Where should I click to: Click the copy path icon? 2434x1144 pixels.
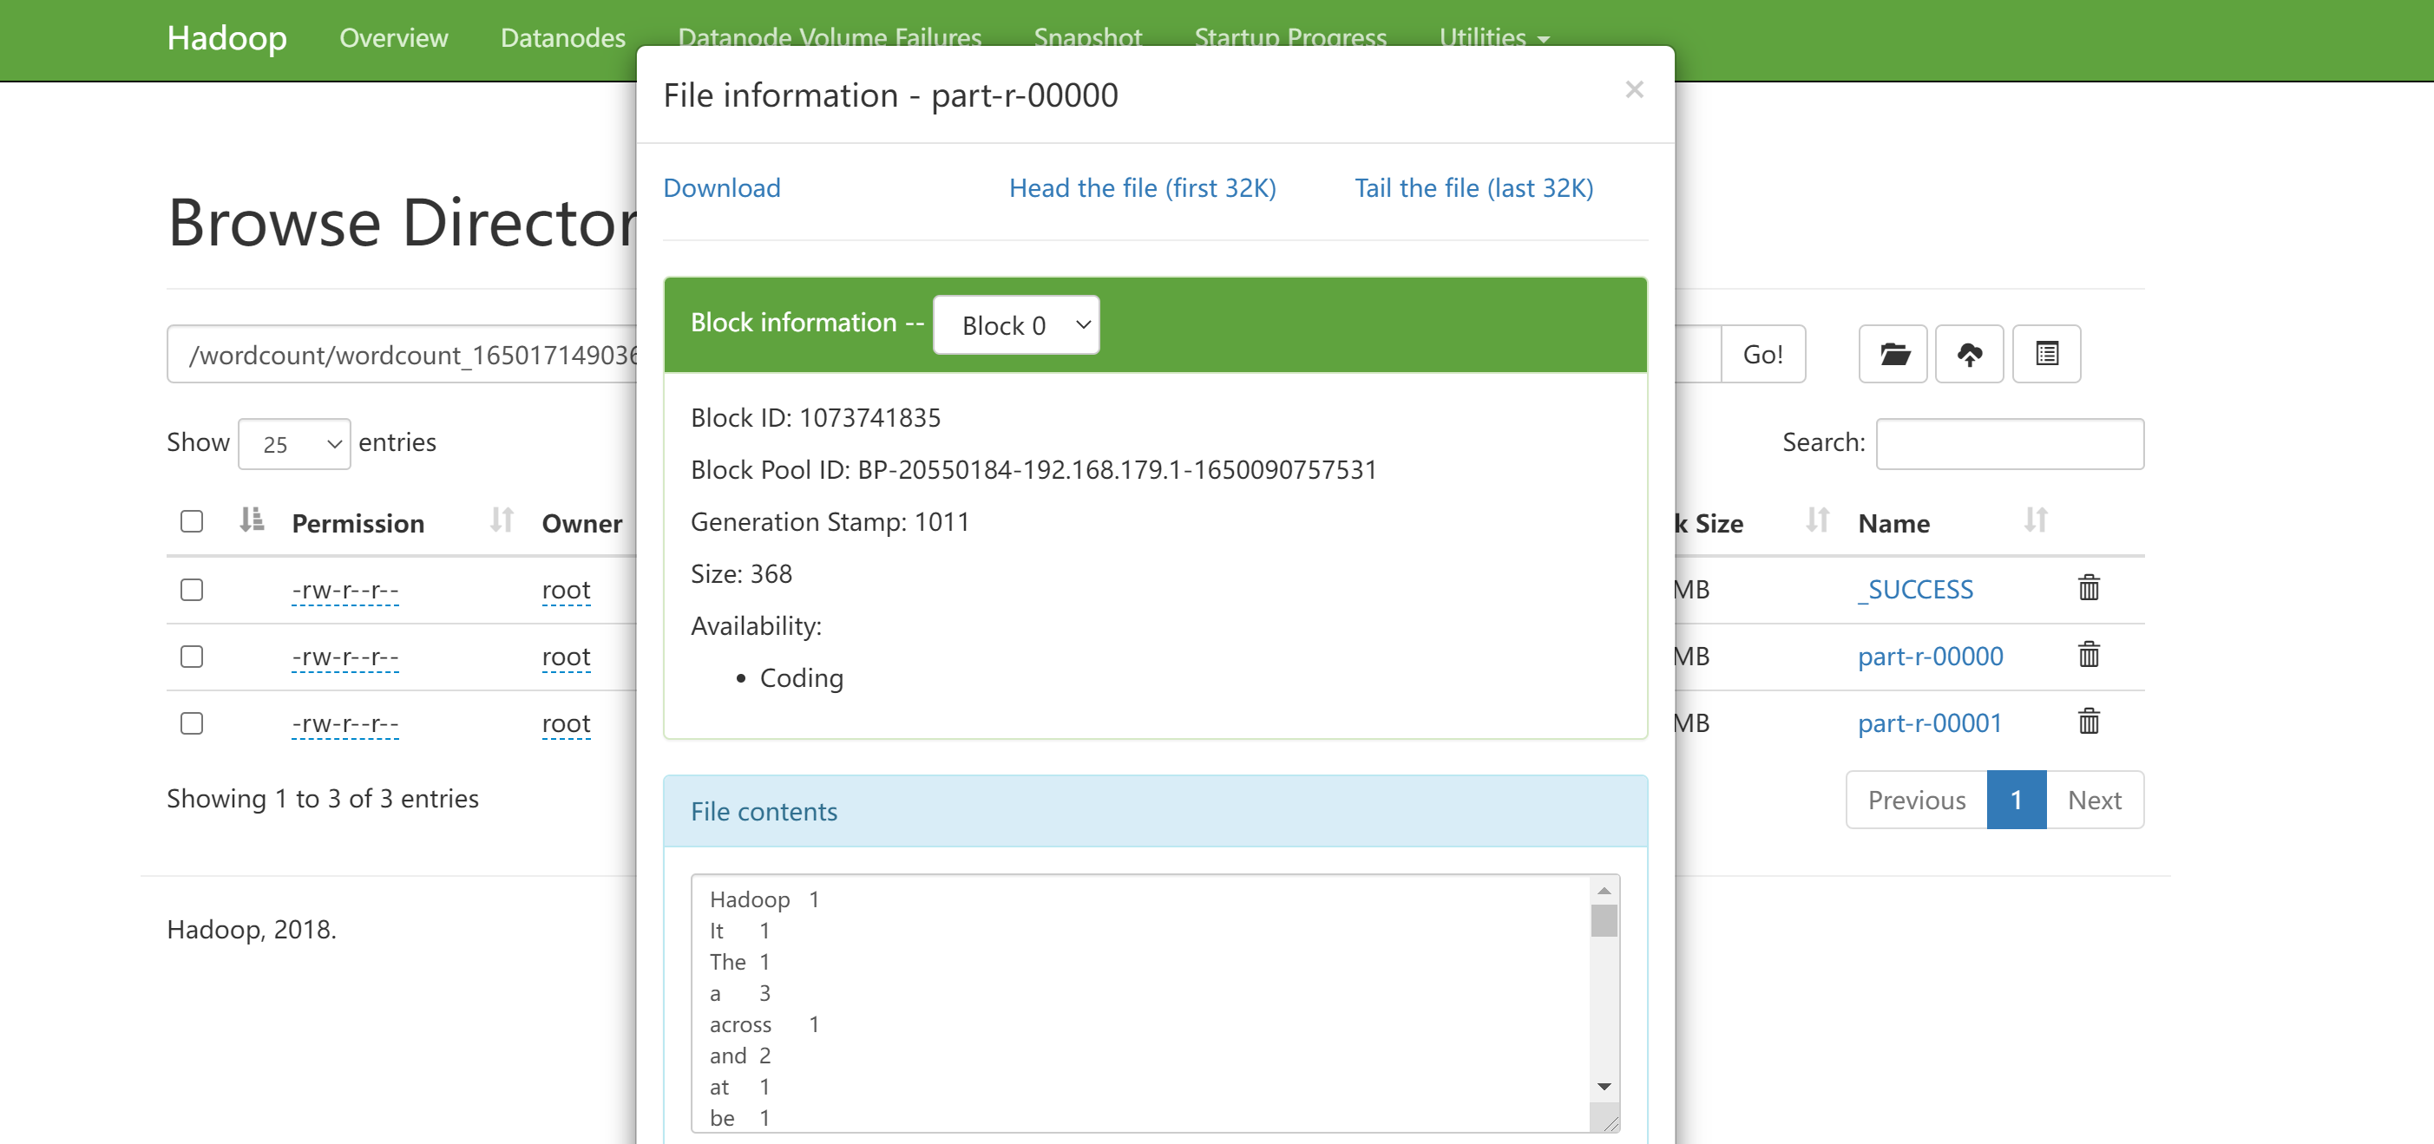coord(2046,354)
